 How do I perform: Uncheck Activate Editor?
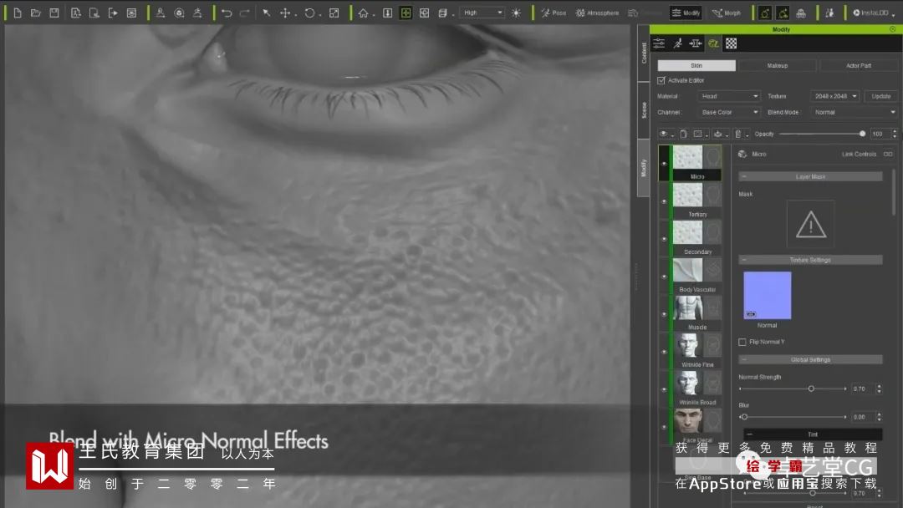click(x=661, y=80)
